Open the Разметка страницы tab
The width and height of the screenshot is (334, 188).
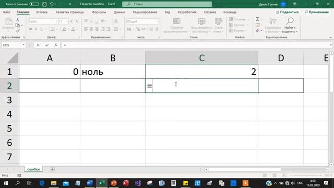pyautogui.click(x=69, y=12)
